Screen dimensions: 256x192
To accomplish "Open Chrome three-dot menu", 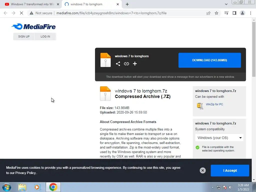I will 250,13.
